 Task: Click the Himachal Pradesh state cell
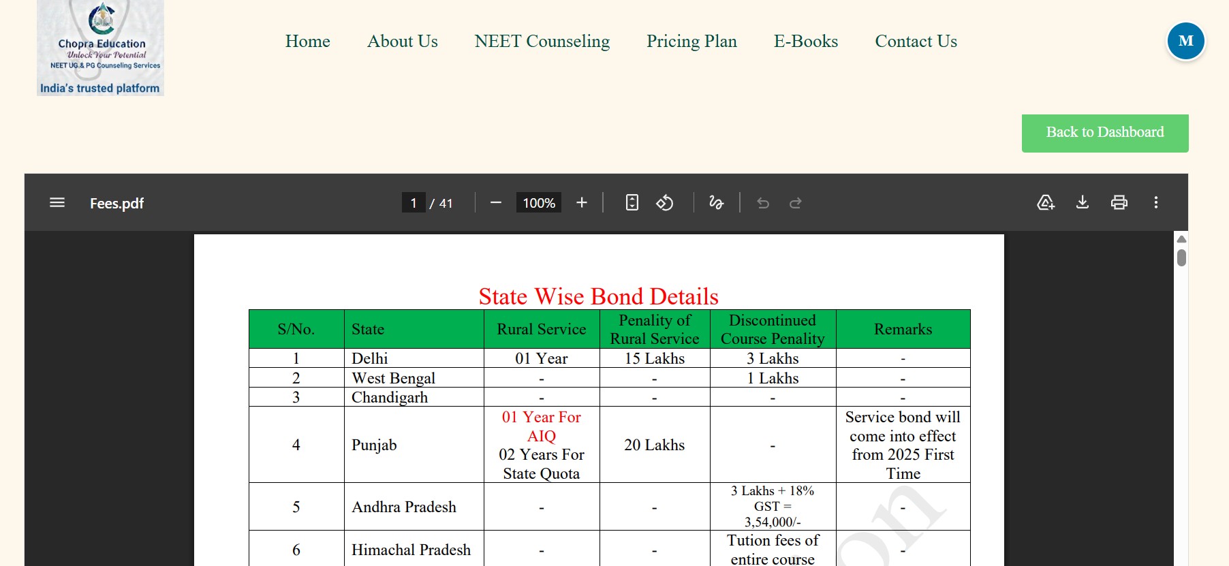[x=414, y=550]
